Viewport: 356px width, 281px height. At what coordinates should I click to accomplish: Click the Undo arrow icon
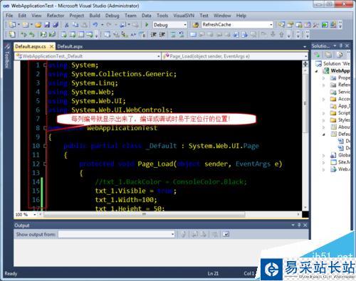click(95, 25)
